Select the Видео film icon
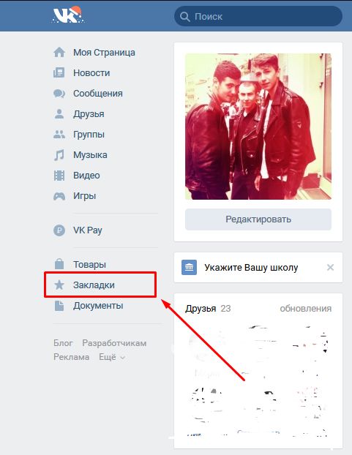Image resolution: width=352 pixels, height=455 pixels. 59,176
